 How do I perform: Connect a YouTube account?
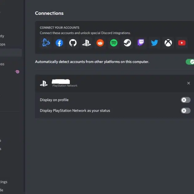click(x=182, y=43)
